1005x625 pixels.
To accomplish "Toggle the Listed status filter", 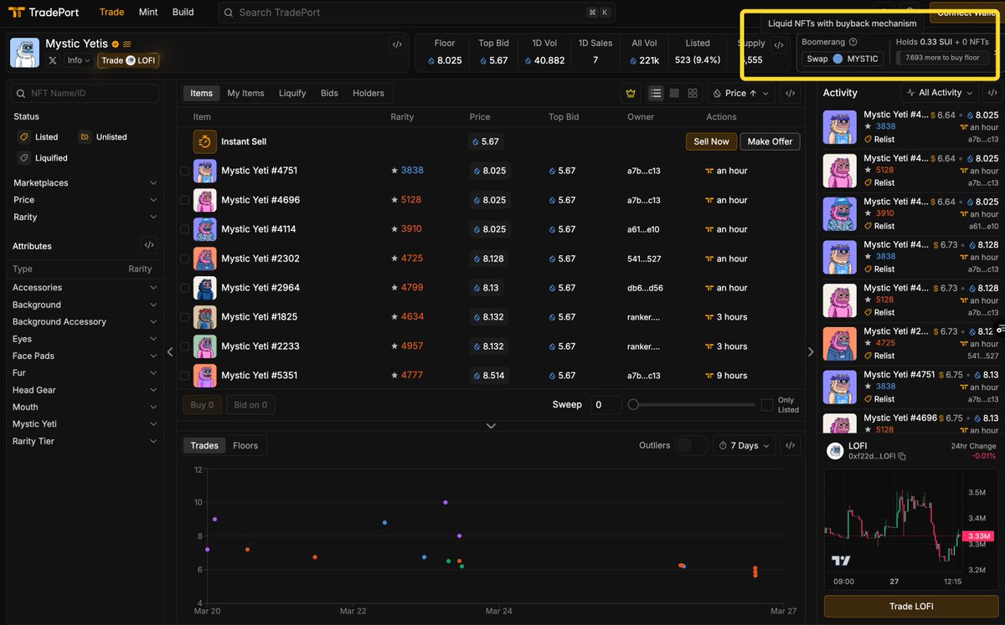I will point(39,136).
